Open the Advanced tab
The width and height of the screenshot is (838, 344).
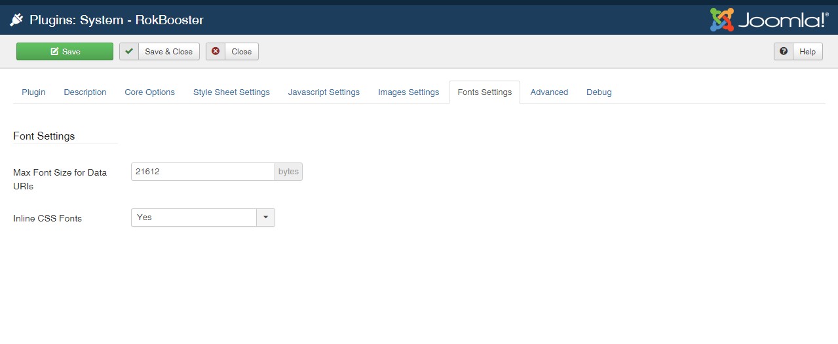click(549, 92)
